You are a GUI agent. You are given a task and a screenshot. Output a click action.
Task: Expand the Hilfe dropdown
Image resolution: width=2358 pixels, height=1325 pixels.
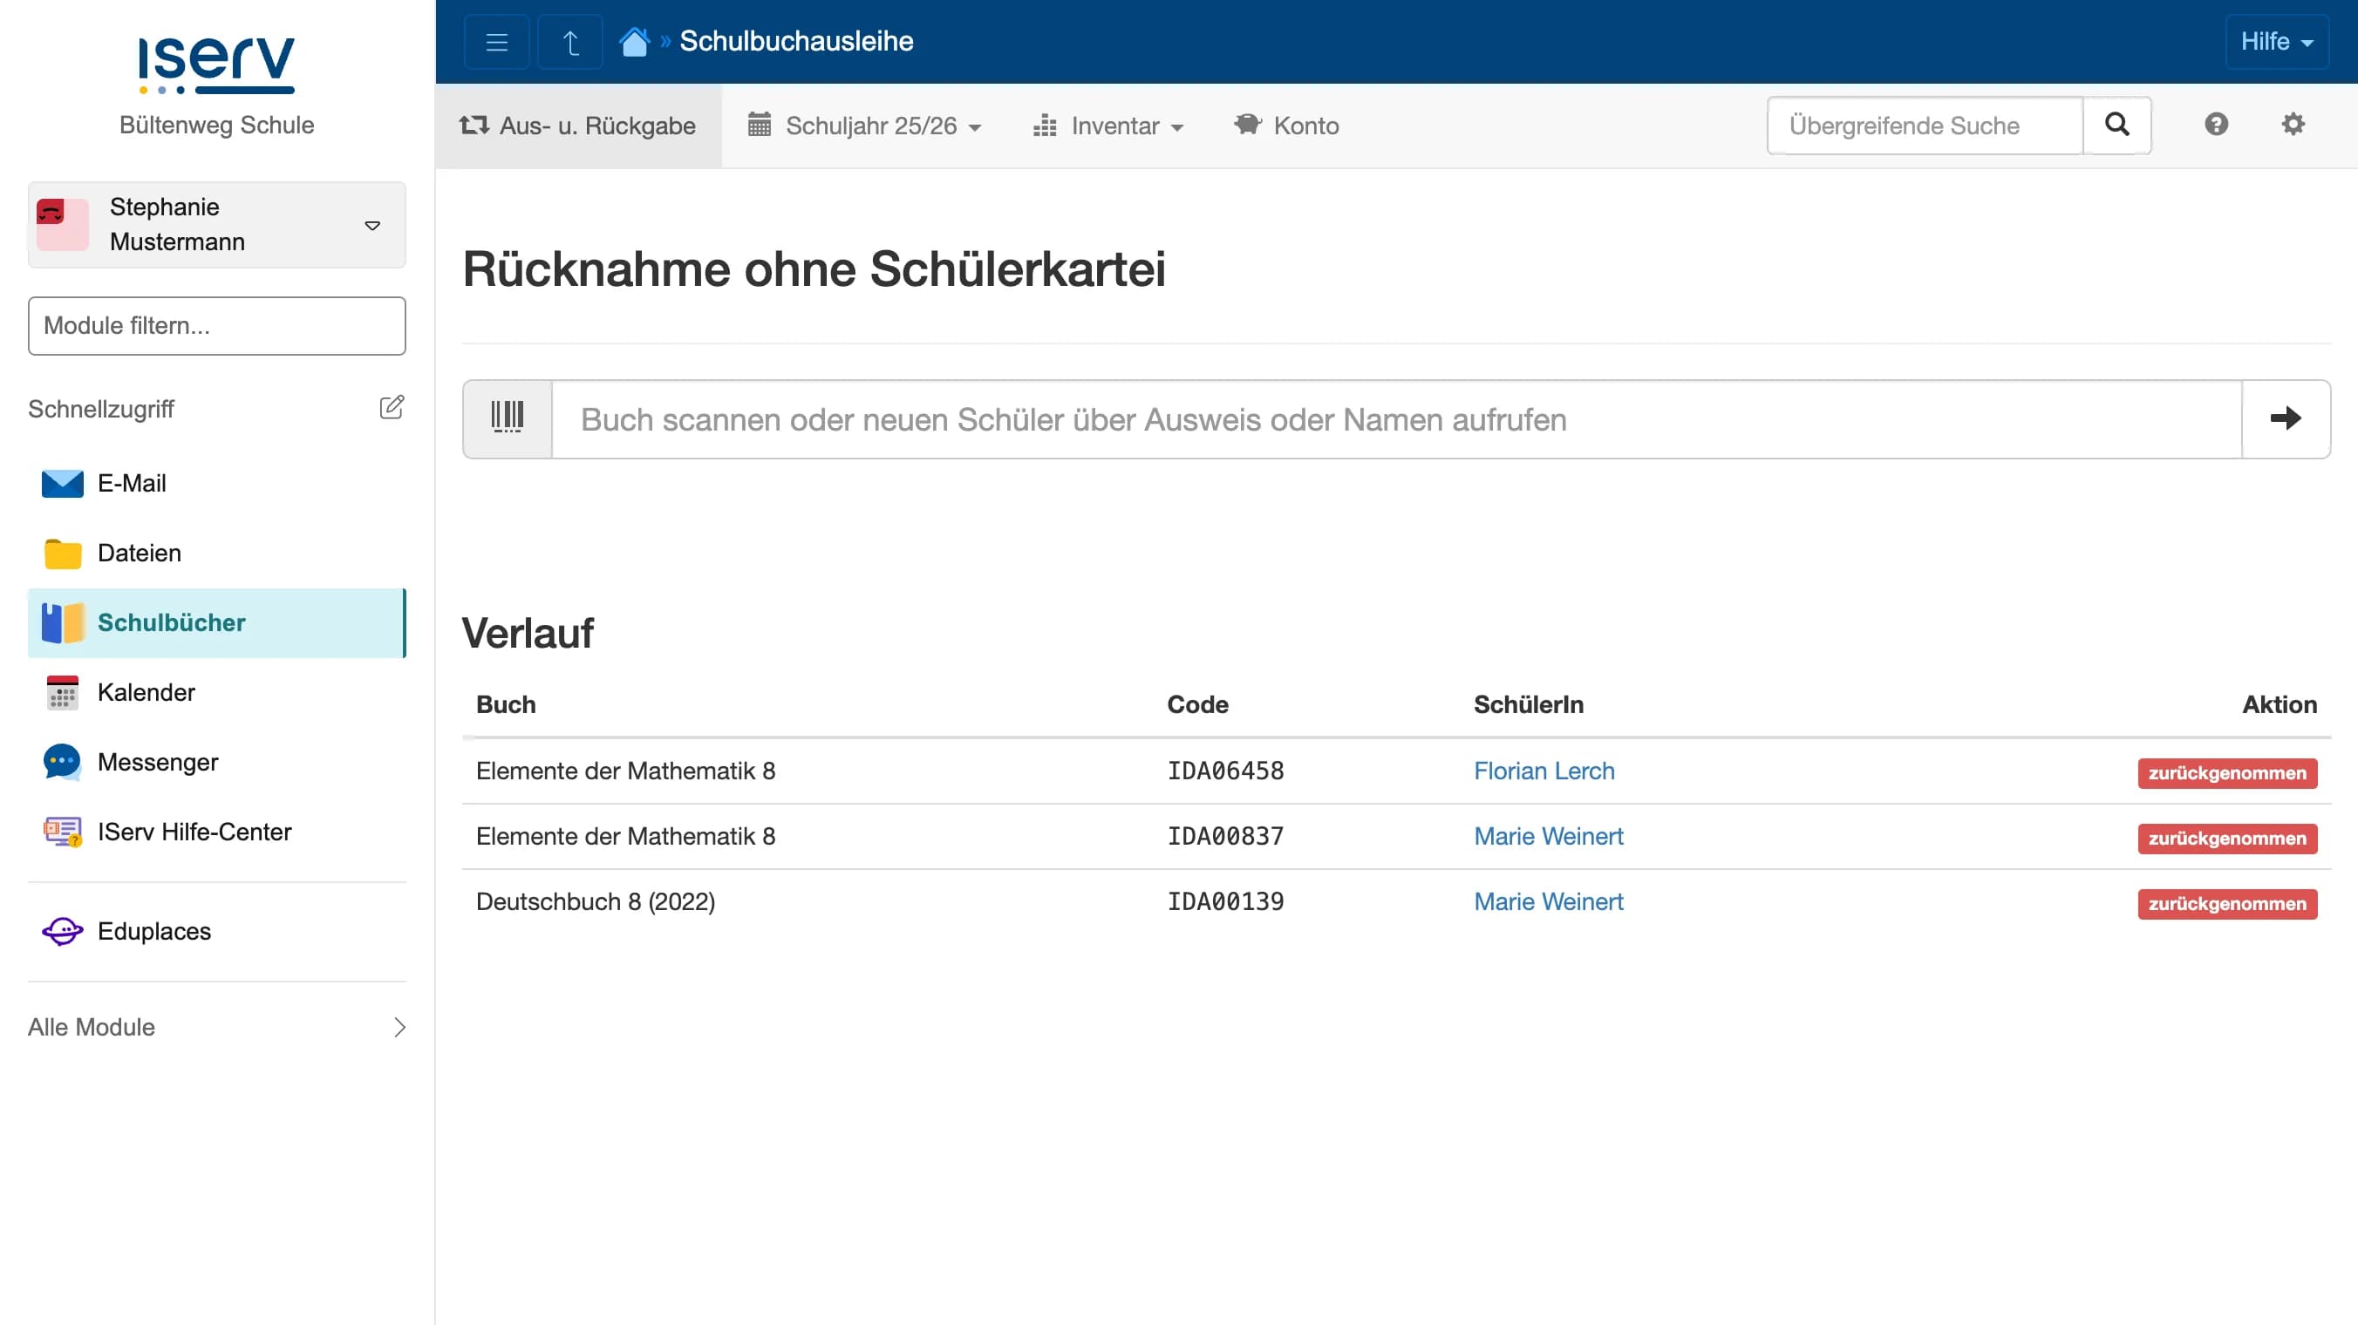(2277, 41)
